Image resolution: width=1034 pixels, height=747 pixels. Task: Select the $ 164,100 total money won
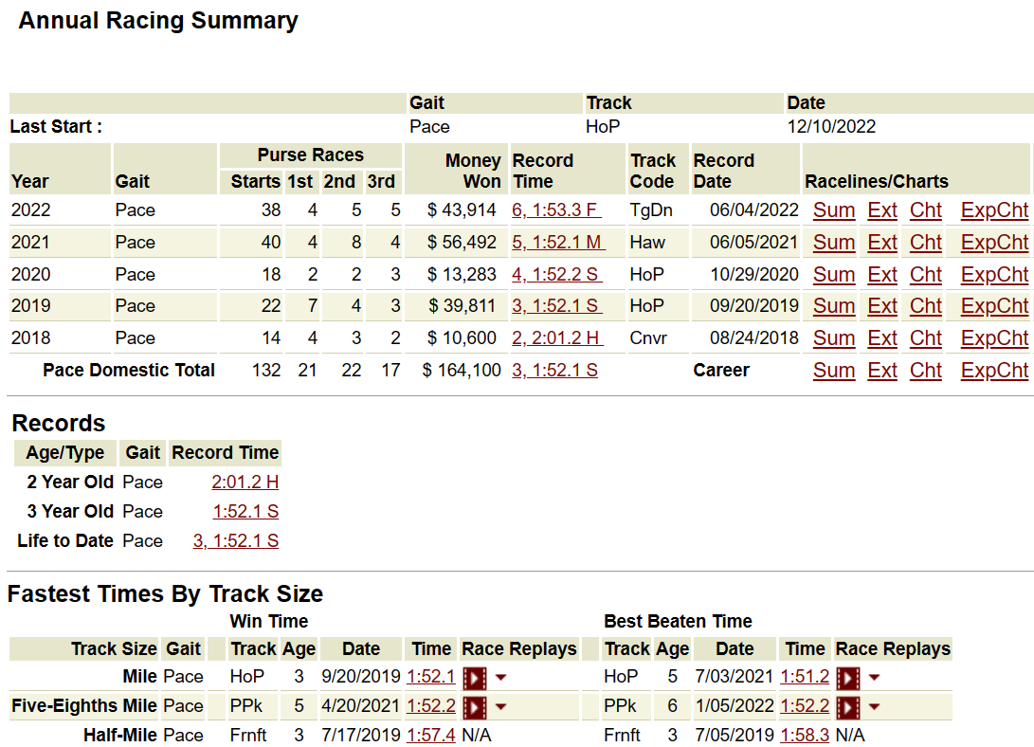pyautogui.click(x=462, y=371)
